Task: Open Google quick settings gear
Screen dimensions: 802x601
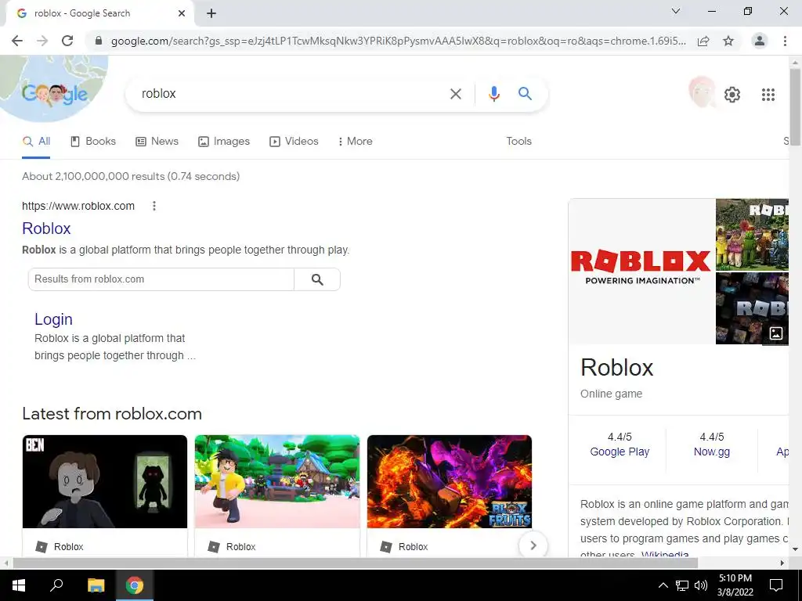Action: [x=732, y=95]
